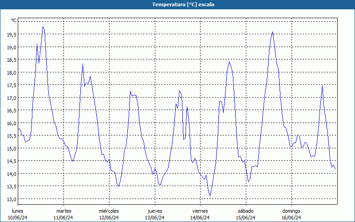
Task: Click the 19,0 y-axis value
Action: tap(12, 47)
